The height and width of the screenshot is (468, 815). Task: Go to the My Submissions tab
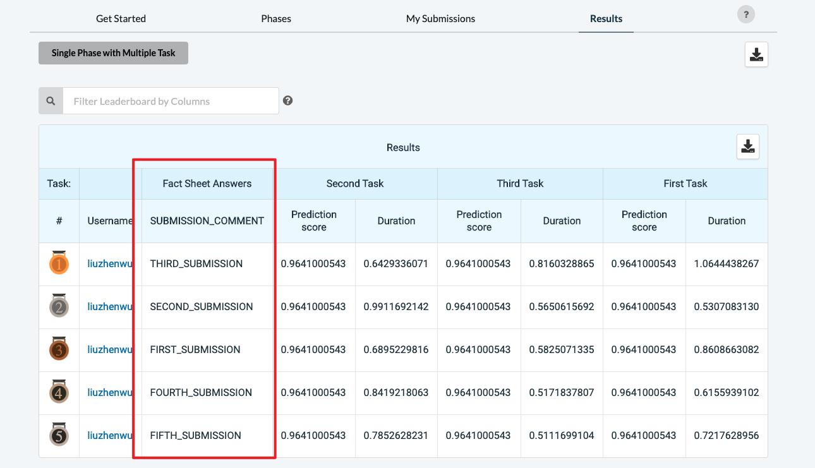tap(440, 18)
